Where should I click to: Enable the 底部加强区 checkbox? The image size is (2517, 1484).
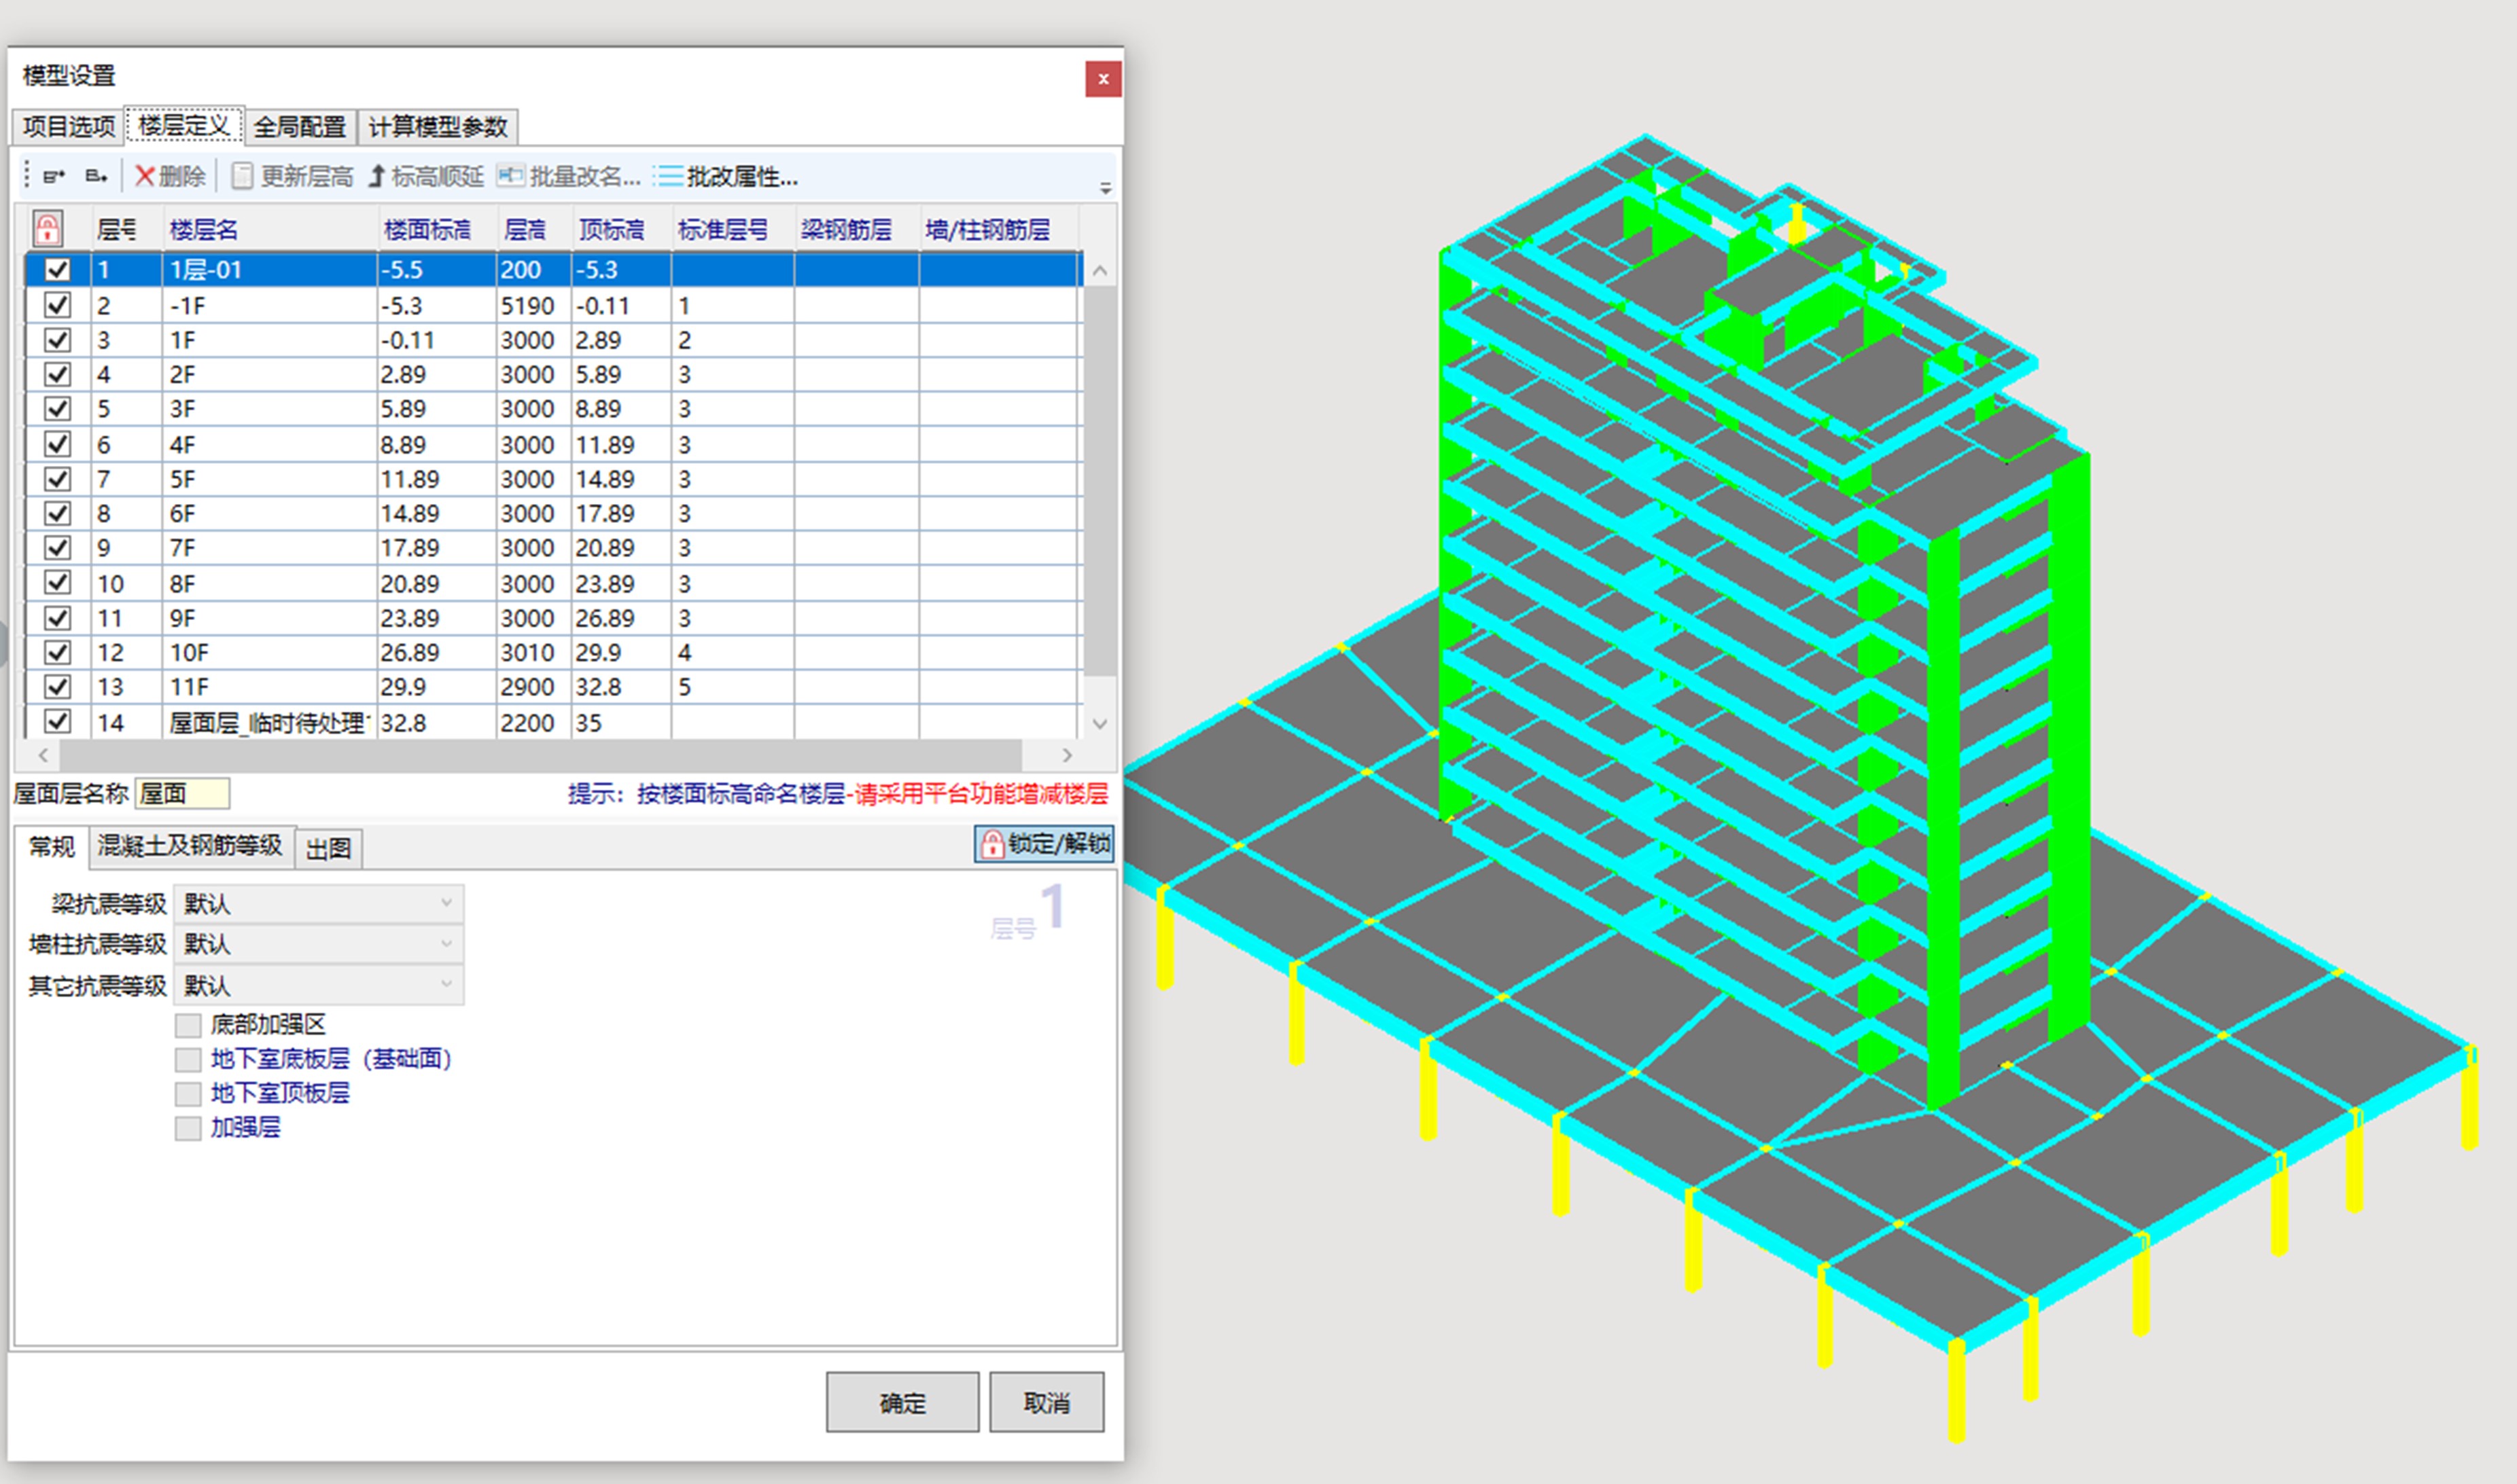(x=188, y=1025)
